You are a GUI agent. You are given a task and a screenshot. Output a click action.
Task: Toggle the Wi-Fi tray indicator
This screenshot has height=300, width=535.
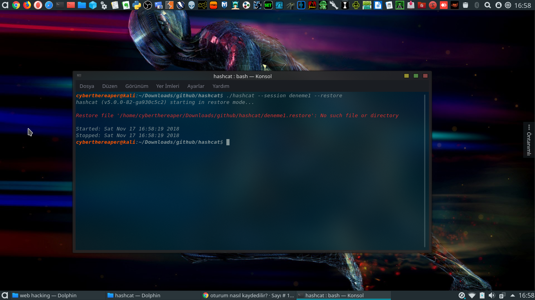[472, 296]
